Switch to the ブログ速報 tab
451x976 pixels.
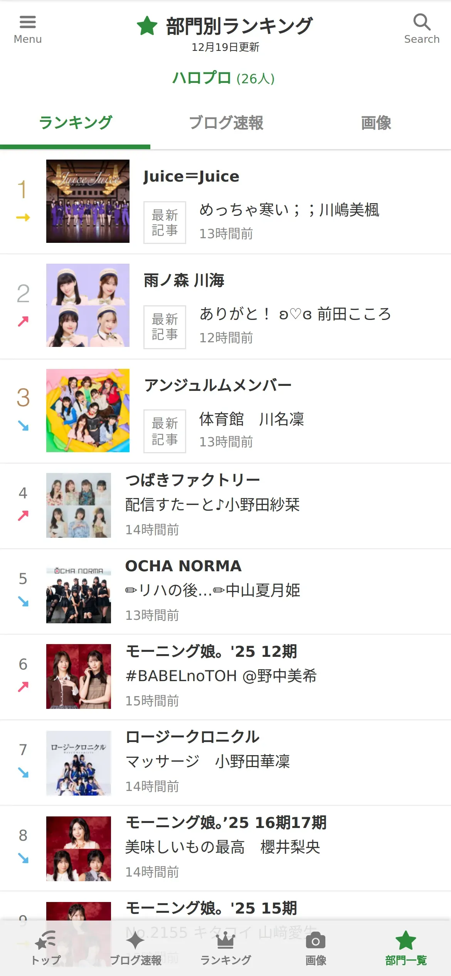click(x=226, y=123)
